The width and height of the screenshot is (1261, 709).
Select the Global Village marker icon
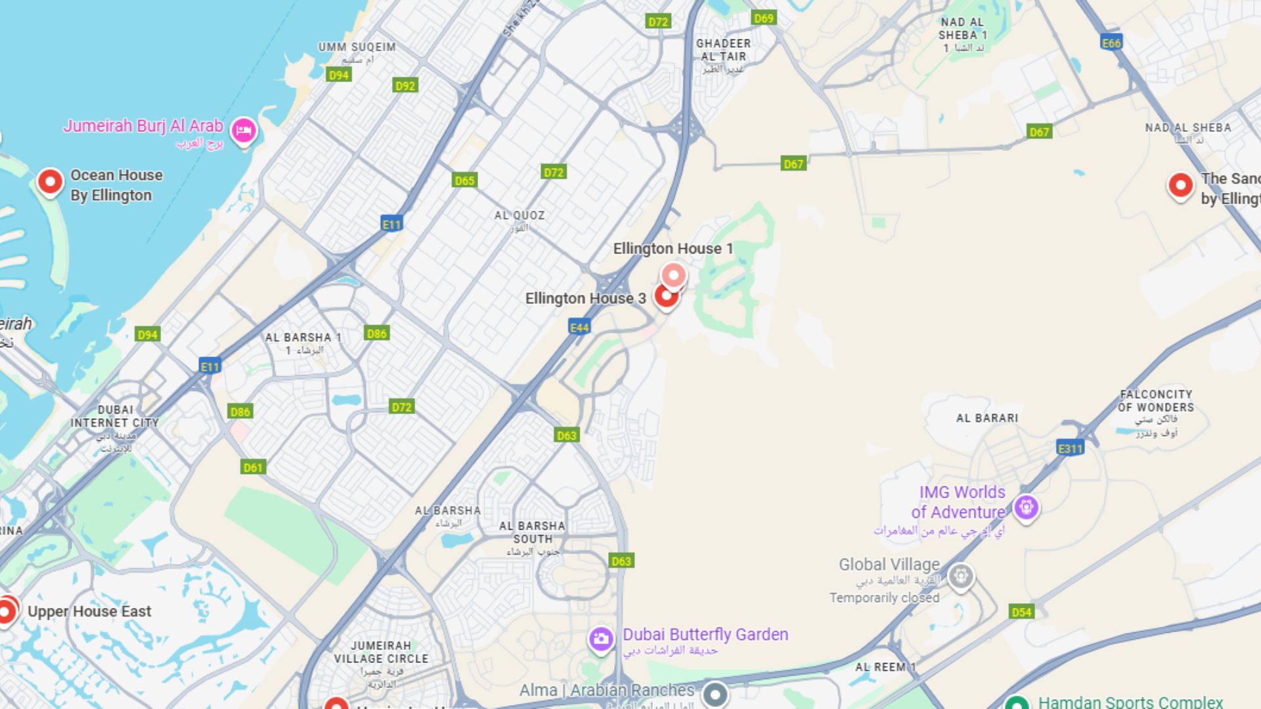click(961, 578)
